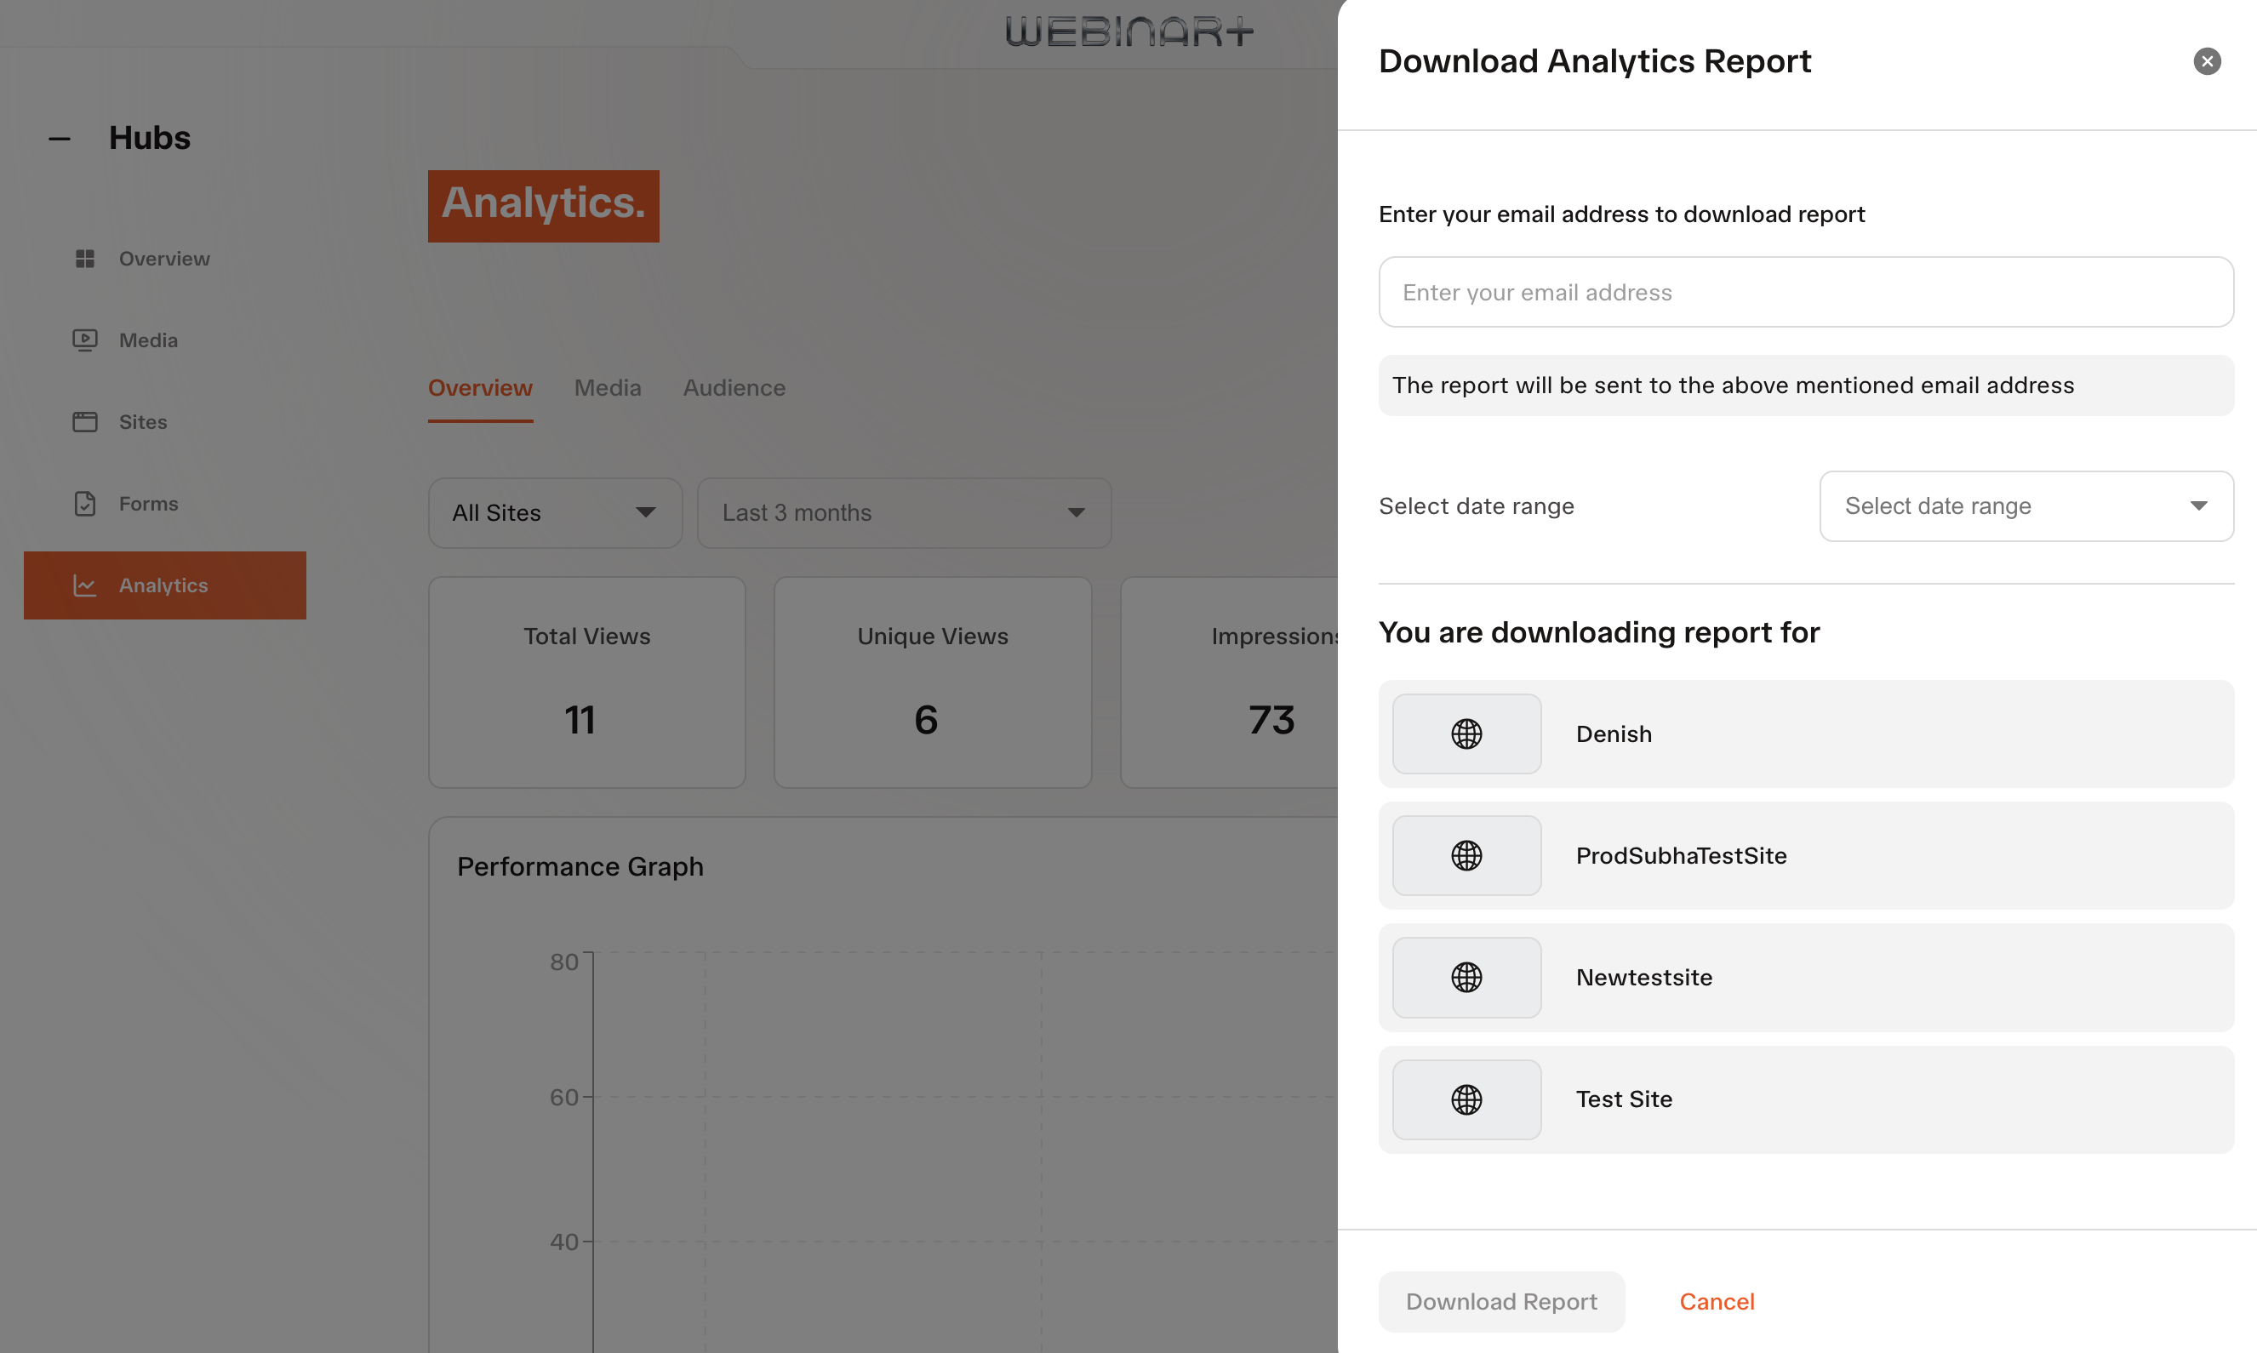Select the ProdSubhaTestSite name

tap(1681, 855)
